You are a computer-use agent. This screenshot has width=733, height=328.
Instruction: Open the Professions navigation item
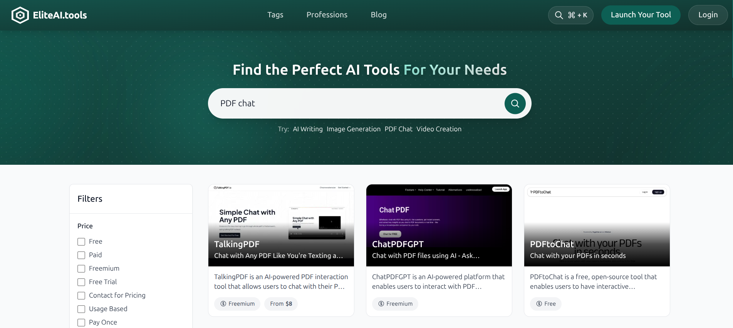327,15
